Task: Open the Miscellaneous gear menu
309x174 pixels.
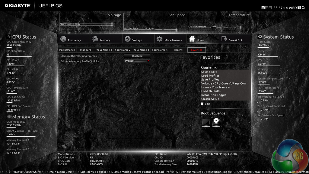Action: [x=159, y=39]
